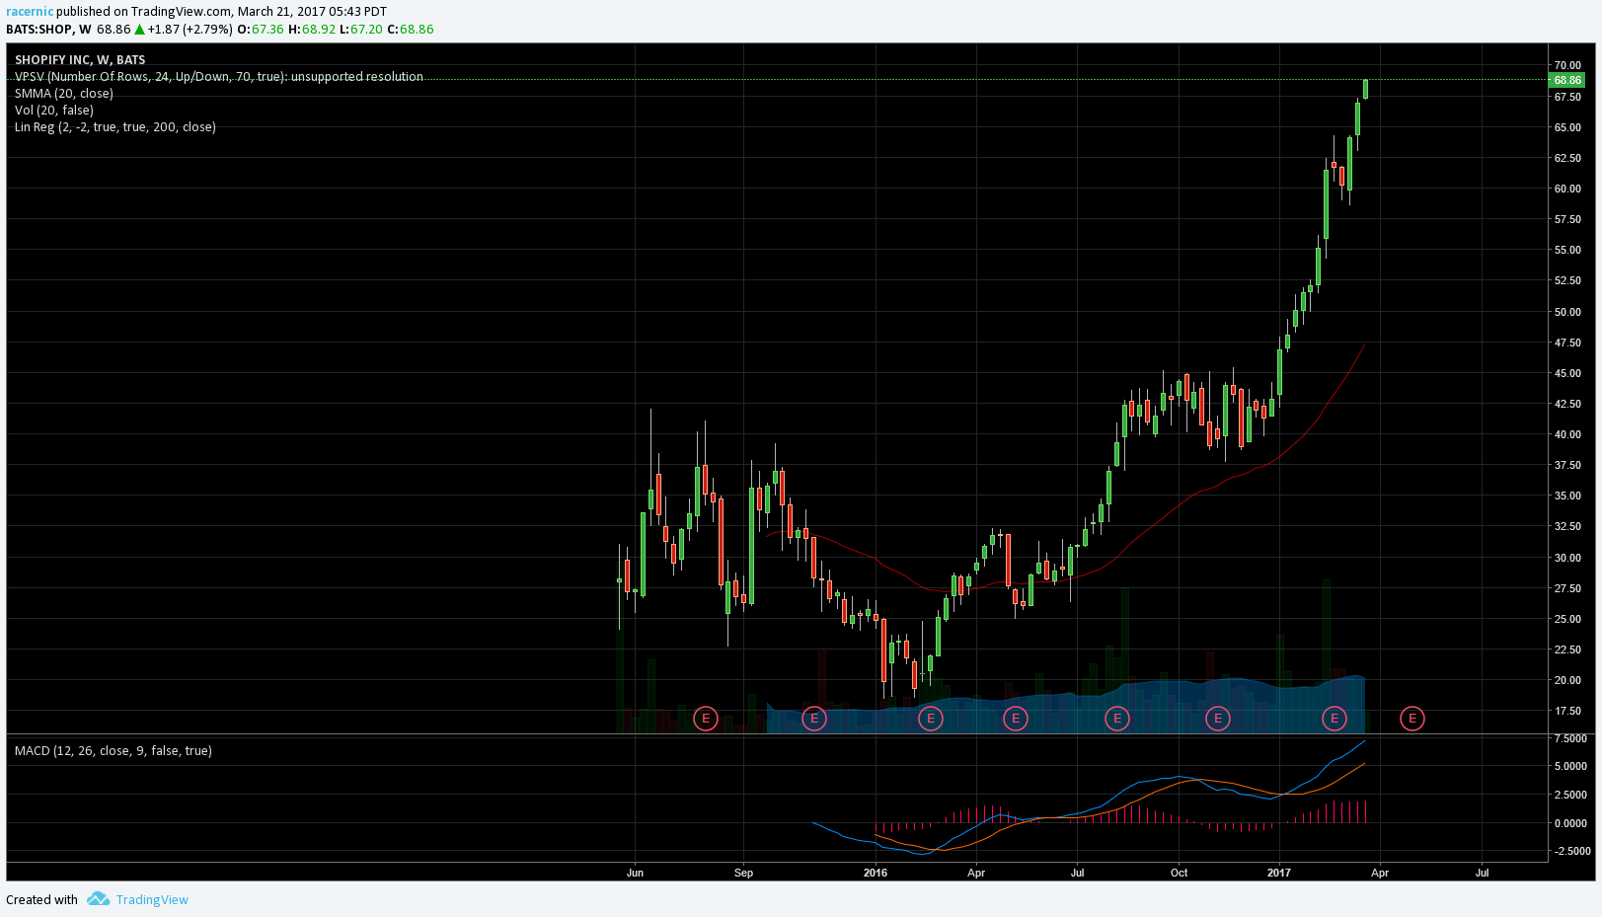Image resolution: width=1602 pixels, height=917 pixels.
Task: Open the racernic author profile link
Action: 30,12
